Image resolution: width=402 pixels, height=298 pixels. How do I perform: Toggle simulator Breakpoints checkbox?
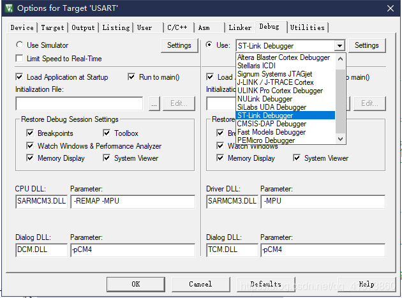(x=30, y=133)
